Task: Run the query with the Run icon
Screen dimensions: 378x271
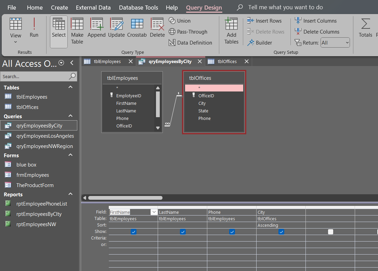Action: [34, 27]
